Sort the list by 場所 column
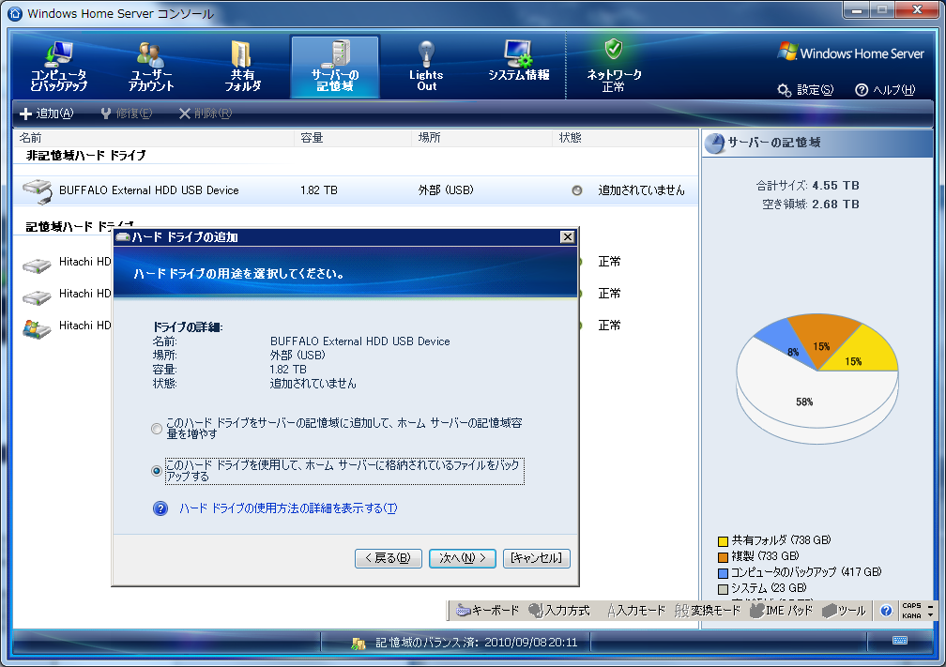 (x=482, y=138)
